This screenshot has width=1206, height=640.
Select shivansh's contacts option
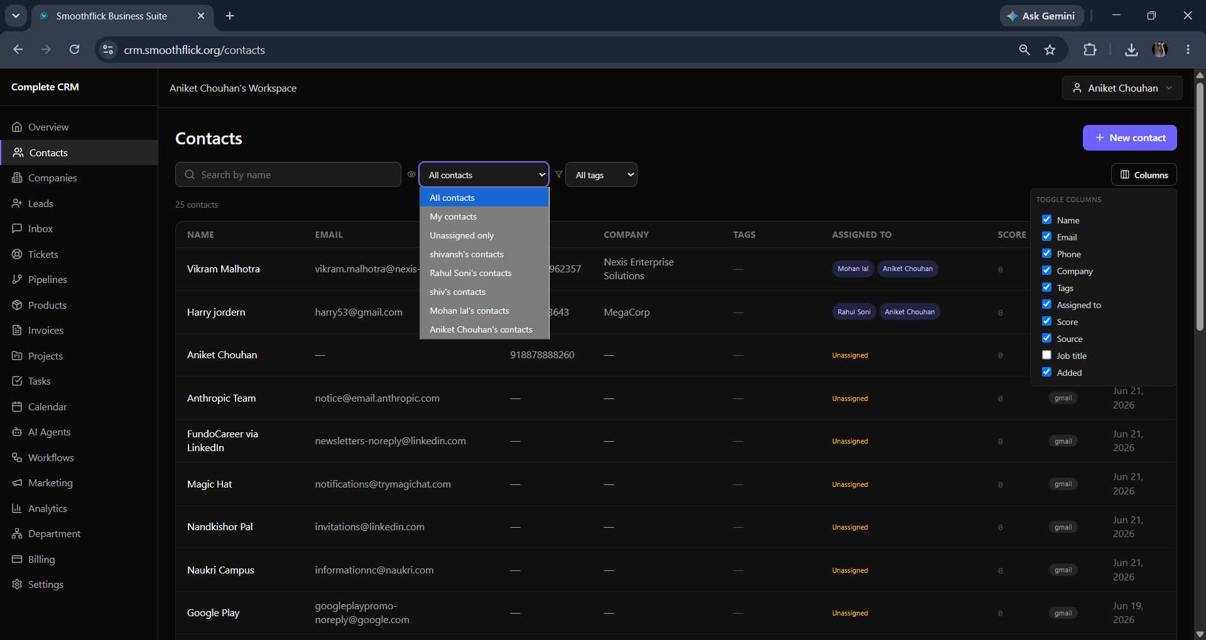click(484, 254)
